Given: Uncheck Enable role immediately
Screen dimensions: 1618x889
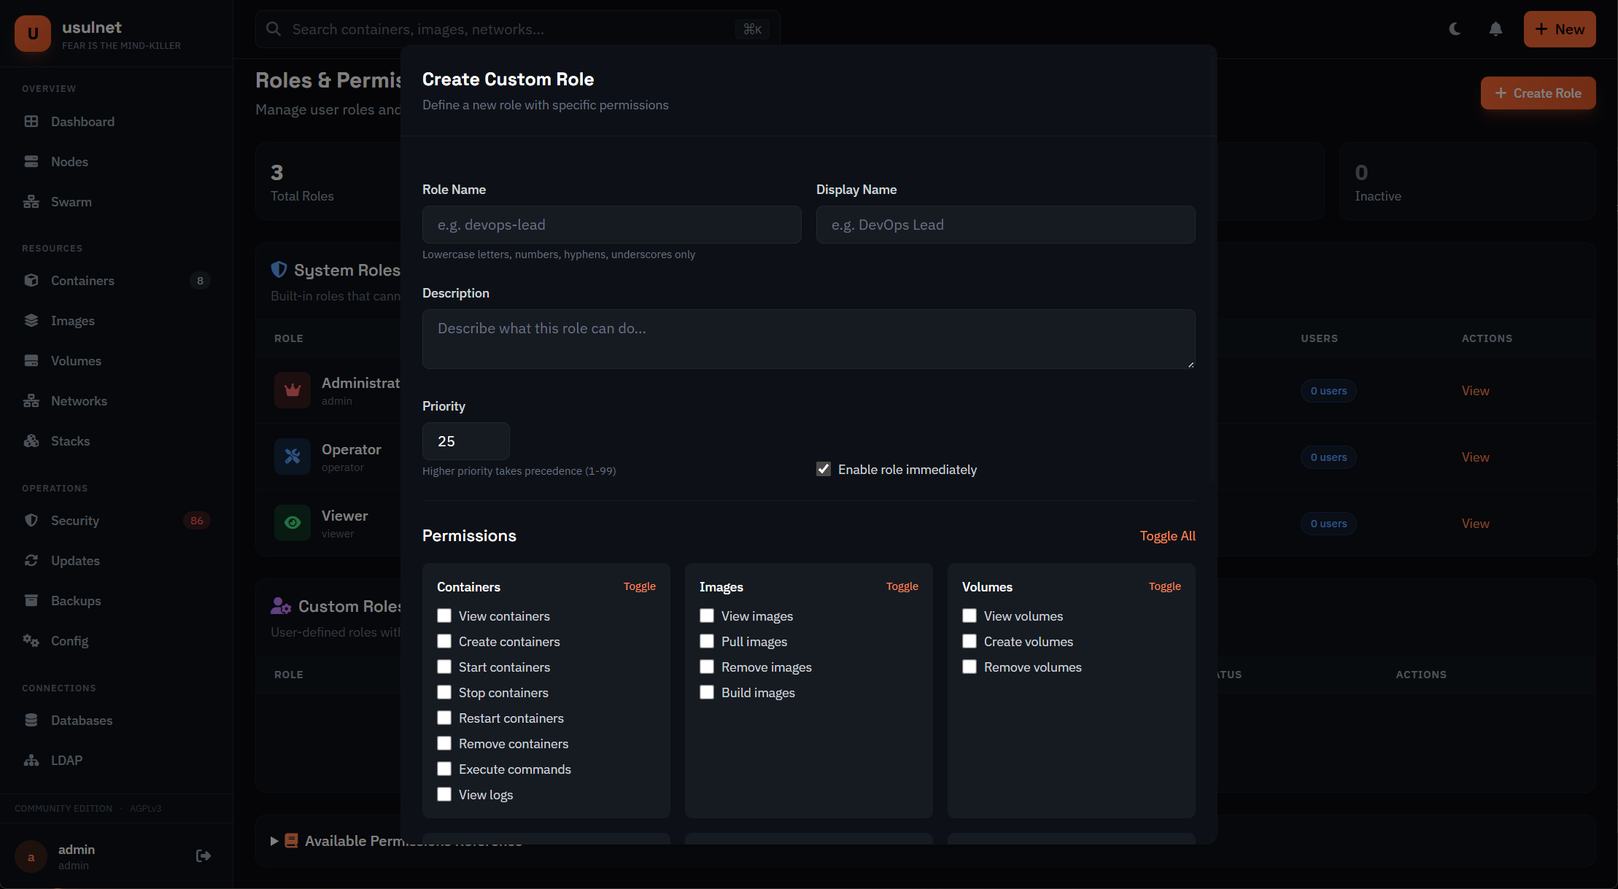Looking at the screenshot, I should [x=823, y=469].
